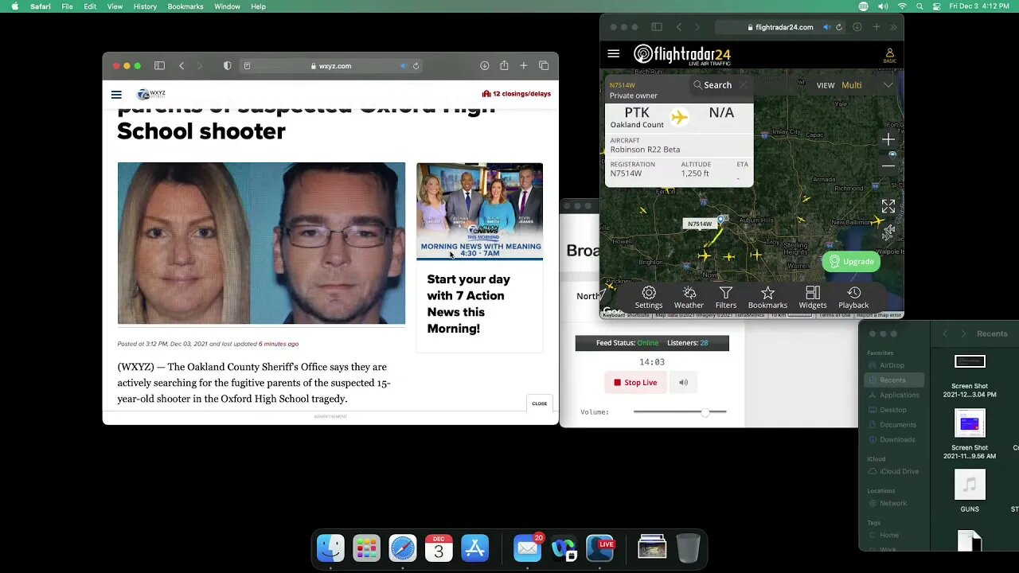Close the advertisement with CLOSE button
The width and height of the screenshot is (1019, 573).
(x=539, y=403)
